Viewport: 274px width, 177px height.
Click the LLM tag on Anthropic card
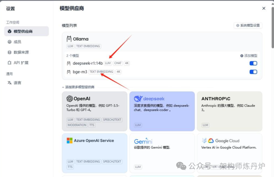[x=205, y=125]
